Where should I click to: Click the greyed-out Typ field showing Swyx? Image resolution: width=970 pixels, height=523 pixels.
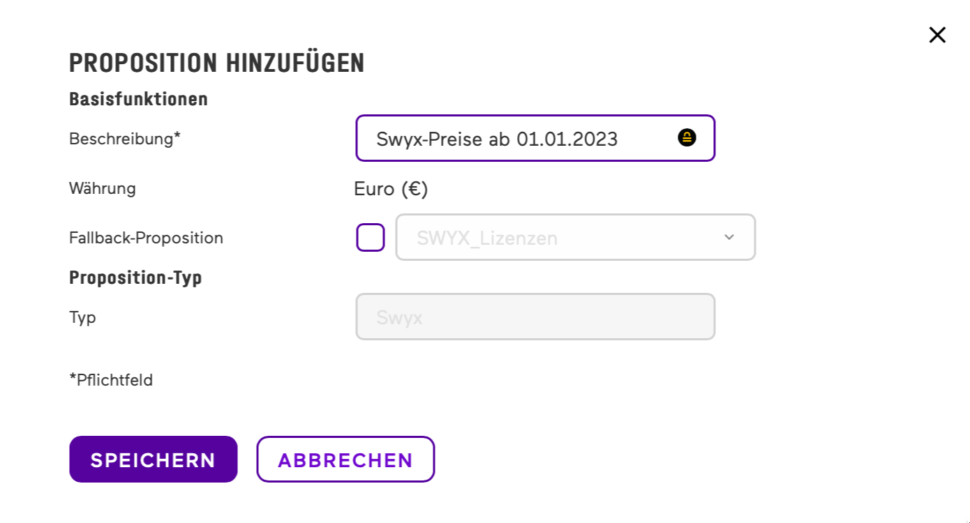pyautogui.click(x=535, y=317)
